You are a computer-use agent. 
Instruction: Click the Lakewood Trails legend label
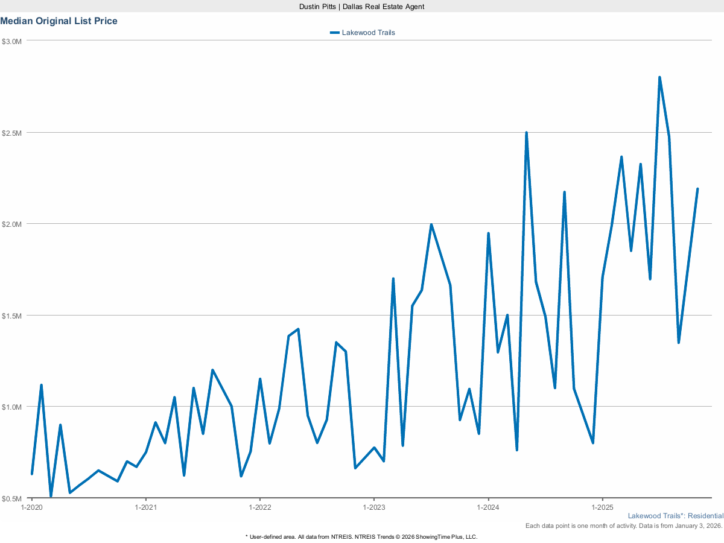[x=368, y=33]
